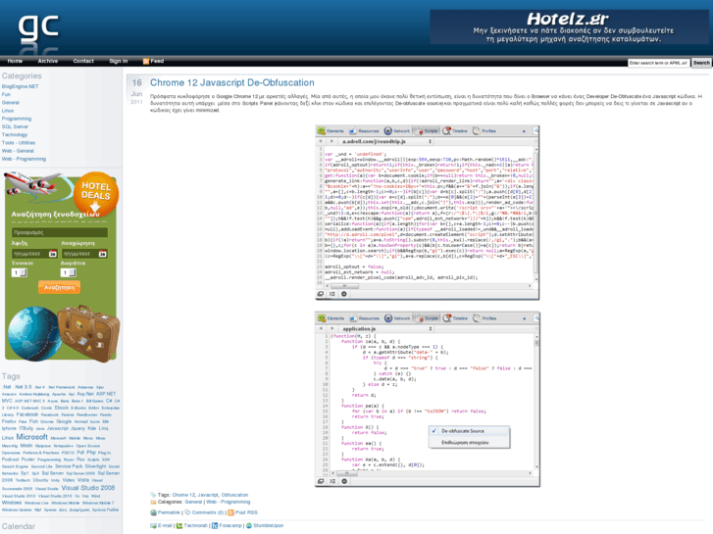
Task: Click pause-on-exceptions icon below application.js code
Action: click(x=344, y=481)
